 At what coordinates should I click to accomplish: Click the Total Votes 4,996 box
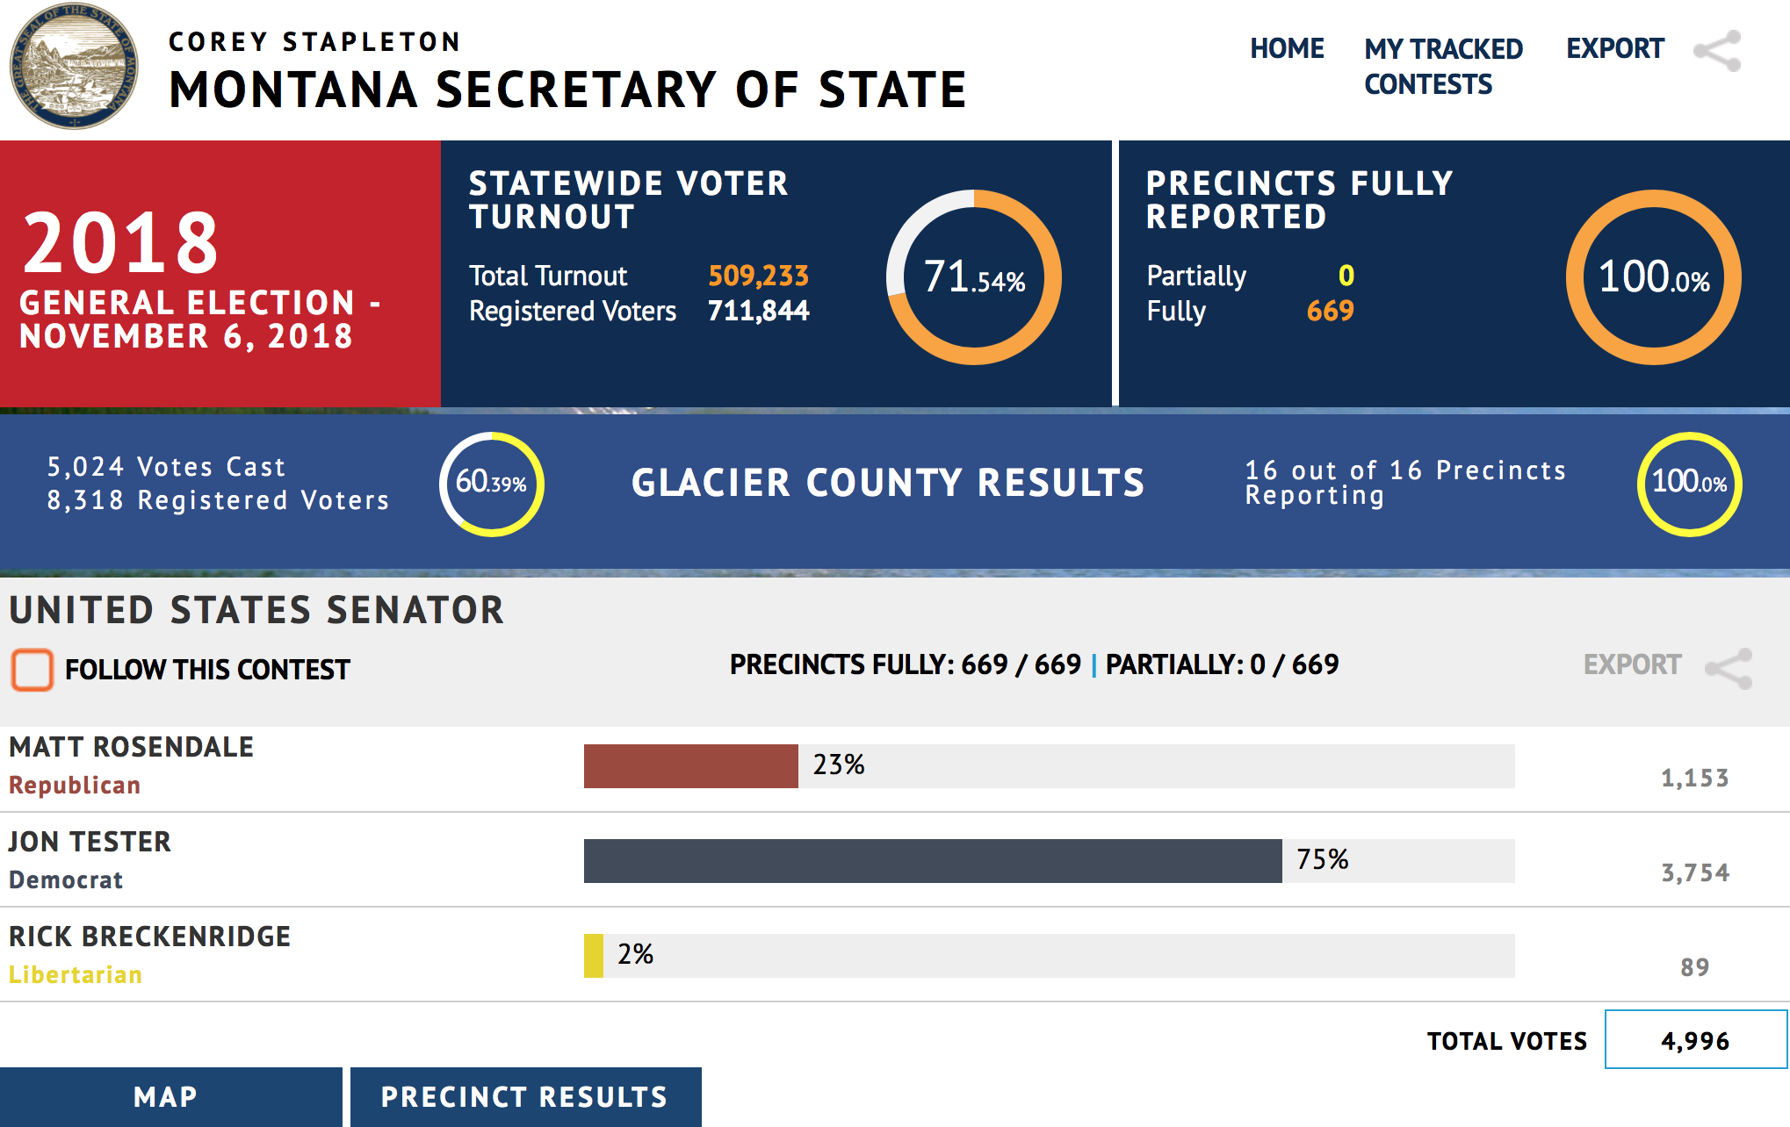1695,1040
